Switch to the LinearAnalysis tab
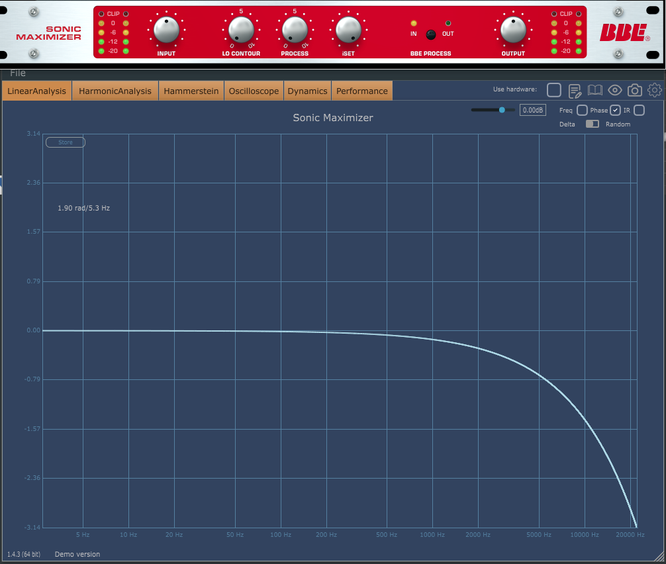Viewport: 666px width, 564px height. tap(36, 91)
